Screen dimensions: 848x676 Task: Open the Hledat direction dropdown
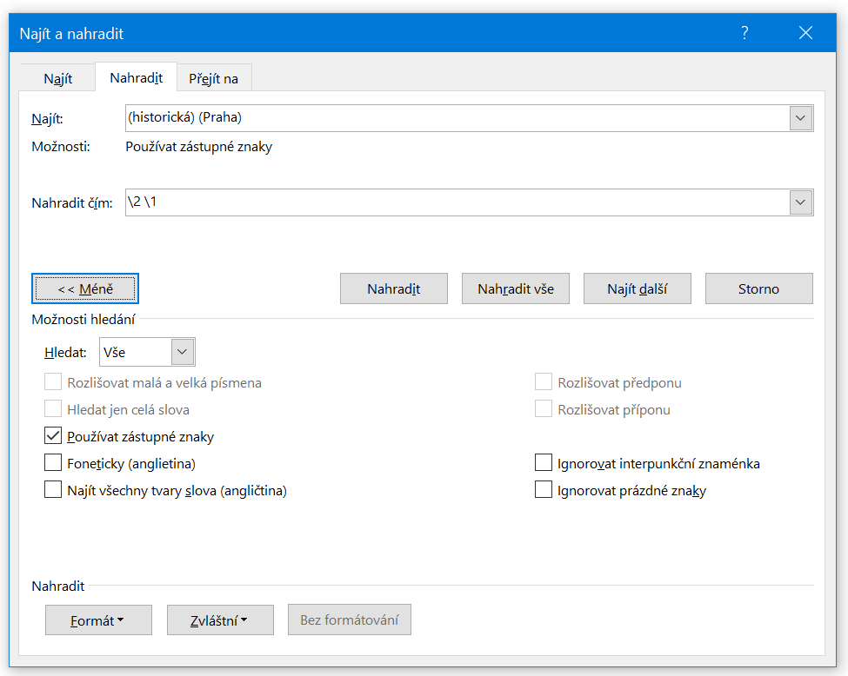pos(182,352)
